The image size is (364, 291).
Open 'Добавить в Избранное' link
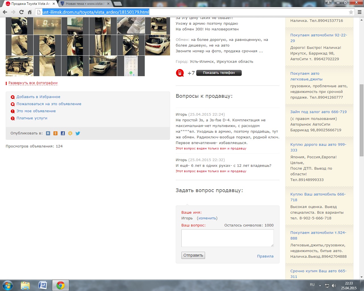coord(38,97)
